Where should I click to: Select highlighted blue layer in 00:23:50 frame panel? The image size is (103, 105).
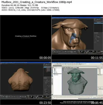pyautogui.click(x=47, y=67)
